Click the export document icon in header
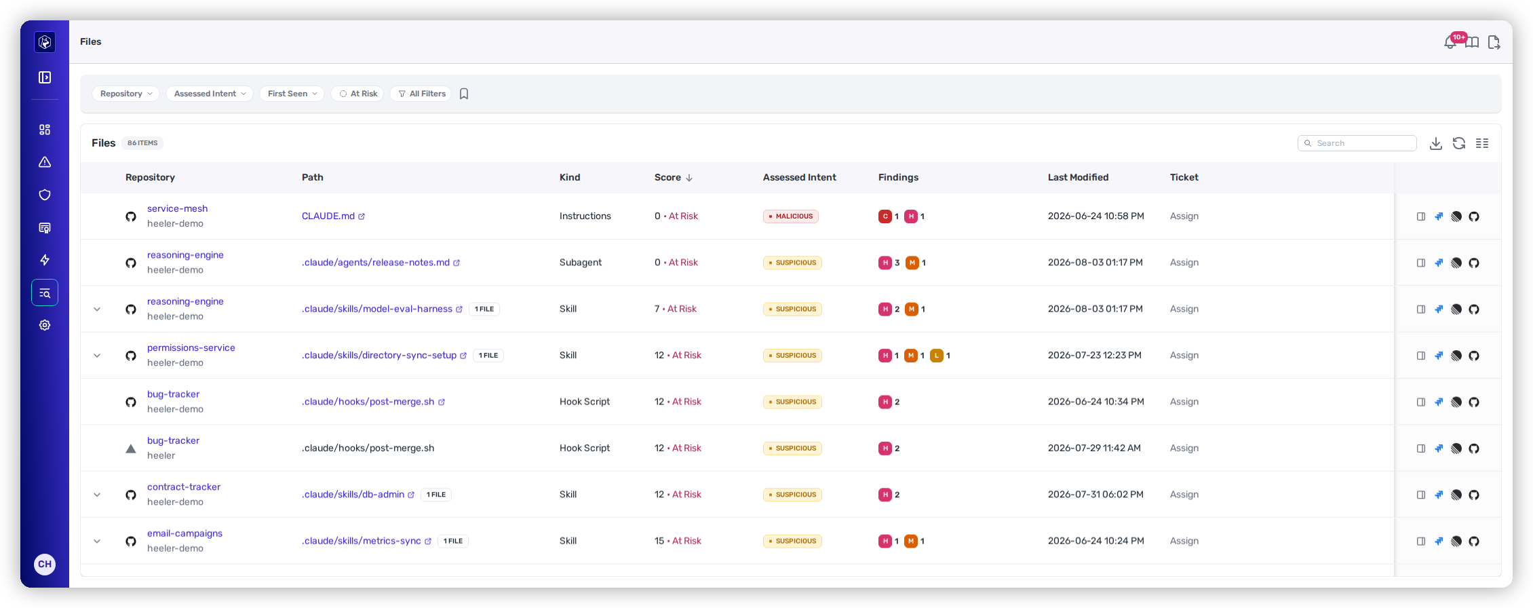1533x608 pixels. click(1494, 43)
